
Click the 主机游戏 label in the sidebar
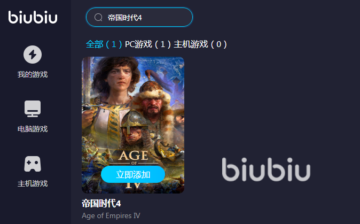pyautogui.click(x=33, y=183)
